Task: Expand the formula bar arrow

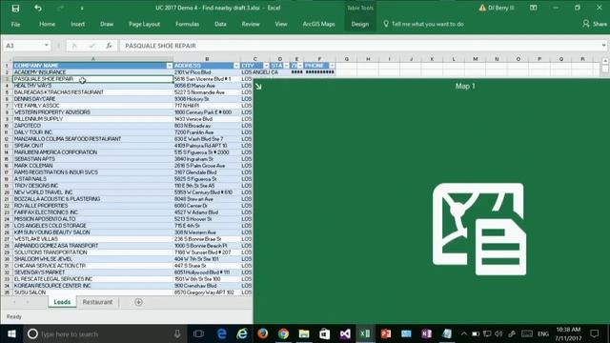Action: [603, 46]
